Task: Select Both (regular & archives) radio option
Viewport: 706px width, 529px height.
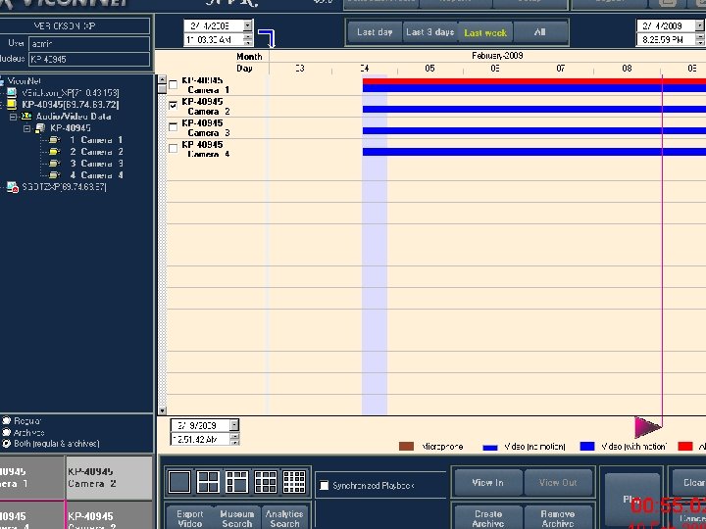Action: coord(6,444)
